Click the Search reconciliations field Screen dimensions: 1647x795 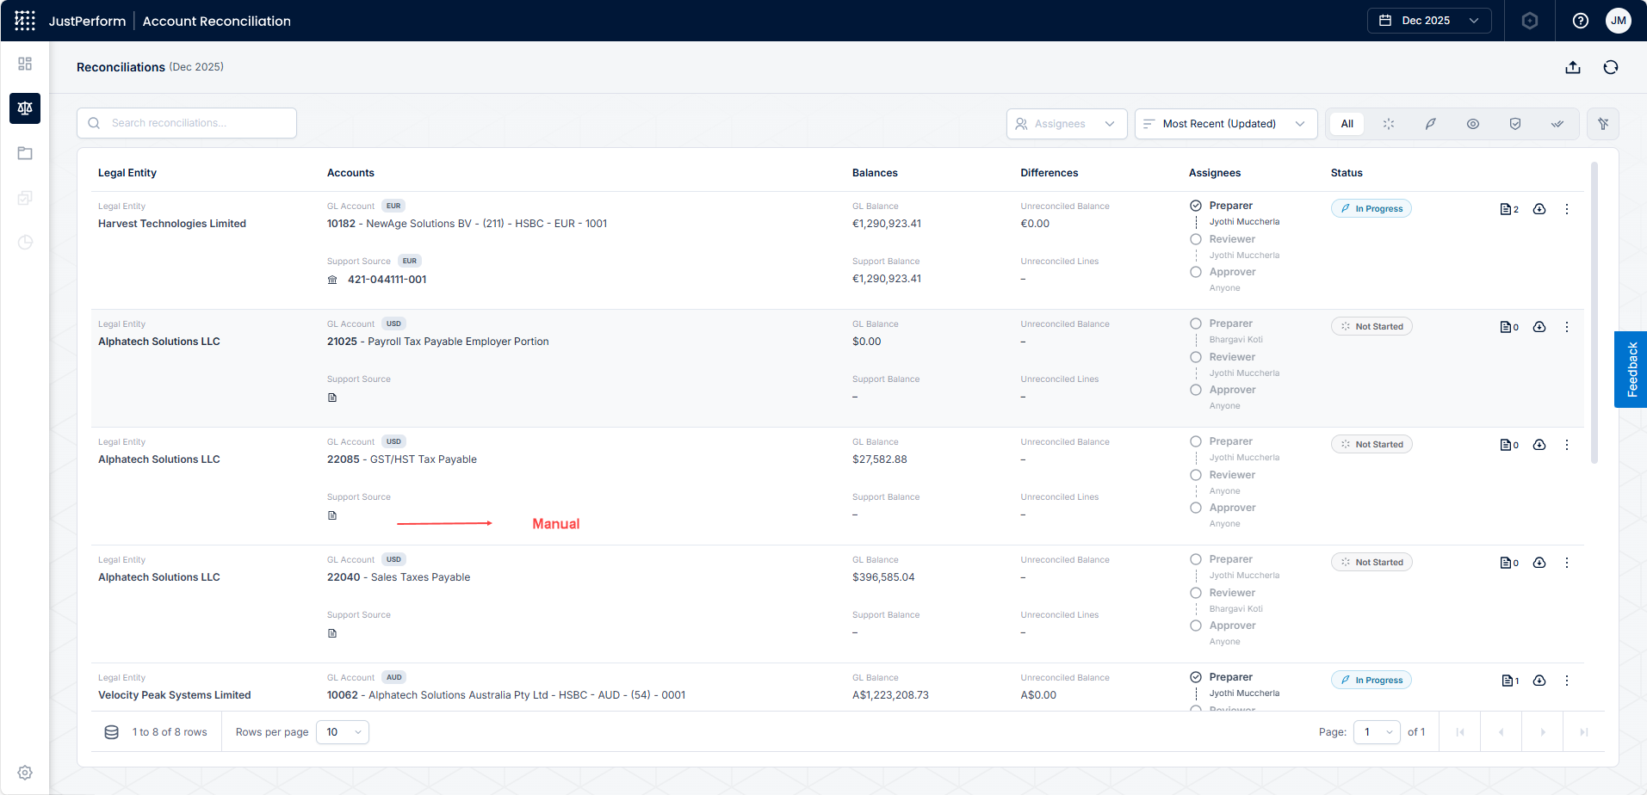(187, 123)
